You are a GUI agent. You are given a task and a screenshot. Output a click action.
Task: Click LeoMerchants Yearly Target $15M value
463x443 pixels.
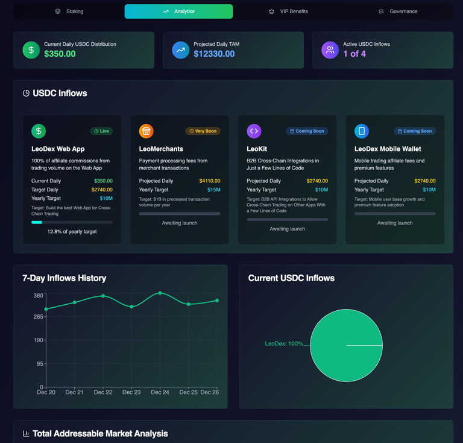click(x=214, y=190)
